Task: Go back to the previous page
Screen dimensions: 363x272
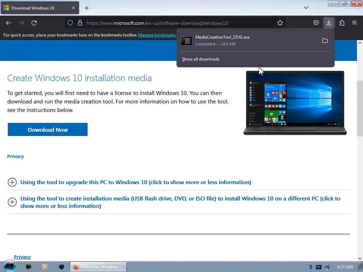Action: tap(9, 23)
